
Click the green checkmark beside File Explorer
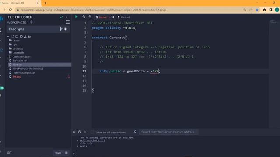click(61, 17)
